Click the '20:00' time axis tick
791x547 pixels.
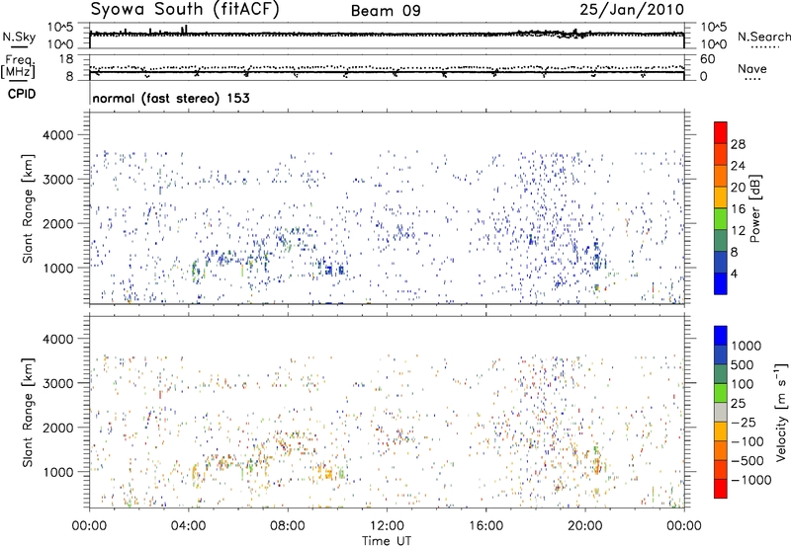point(584,526)
